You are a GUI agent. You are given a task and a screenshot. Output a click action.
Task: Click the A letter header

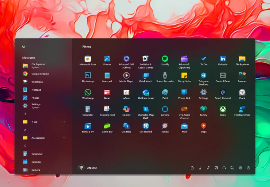(x=25, y=130)
